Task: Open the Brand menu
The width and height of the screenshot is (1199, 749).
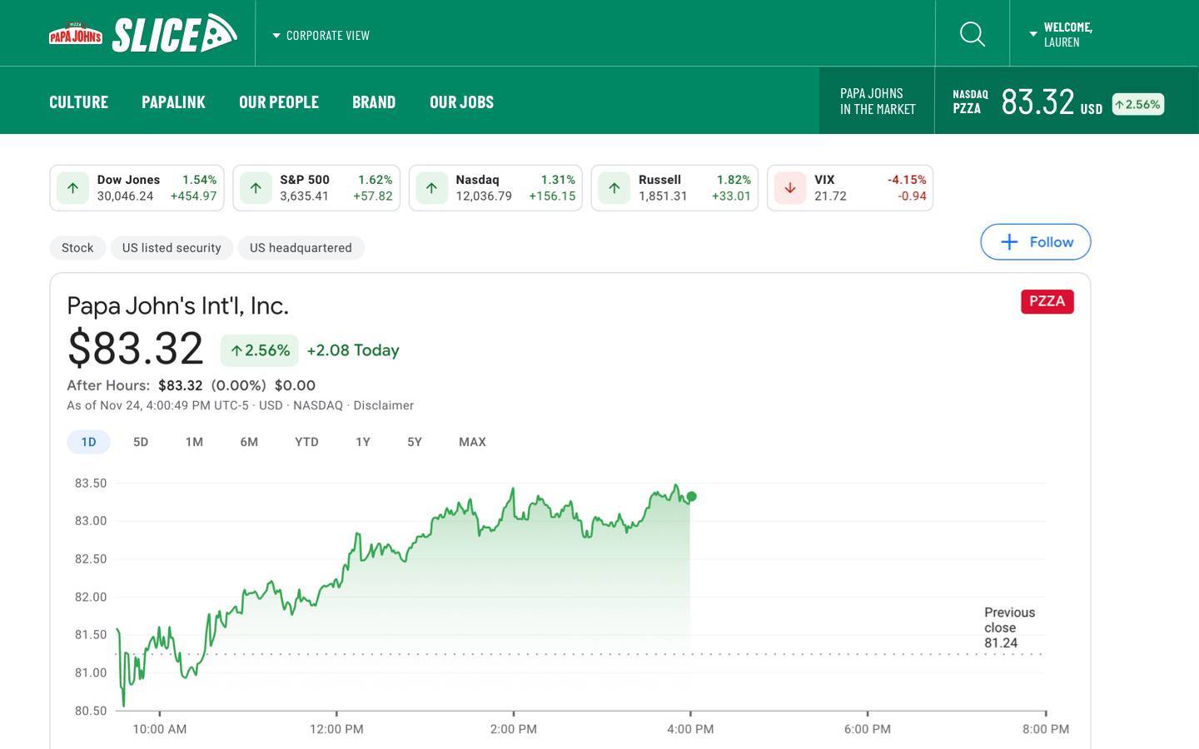Action: 374,102
